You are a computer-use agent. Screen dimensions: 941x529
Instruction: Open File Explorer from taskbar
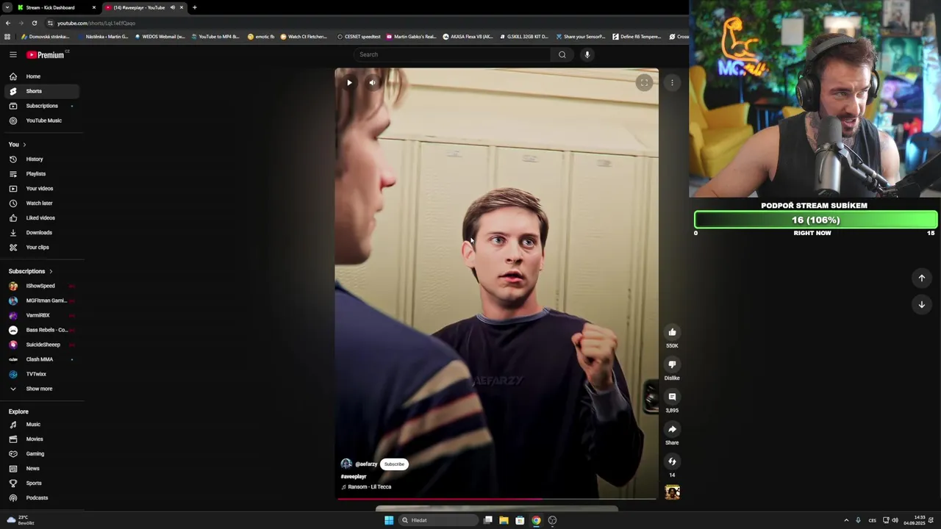click(x=504, y=520)
